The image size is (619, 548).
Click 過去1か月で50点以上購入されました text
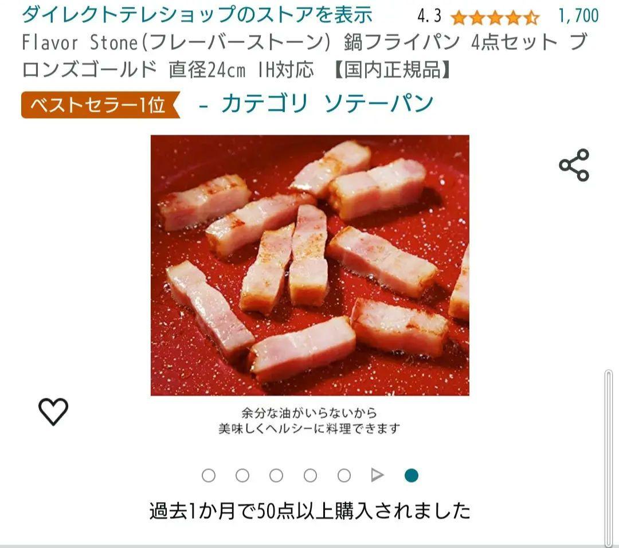tap(310, 511)
